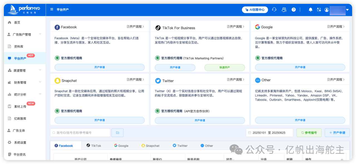
Task: Click Twitter 开户申请 button
Action: 200,120
